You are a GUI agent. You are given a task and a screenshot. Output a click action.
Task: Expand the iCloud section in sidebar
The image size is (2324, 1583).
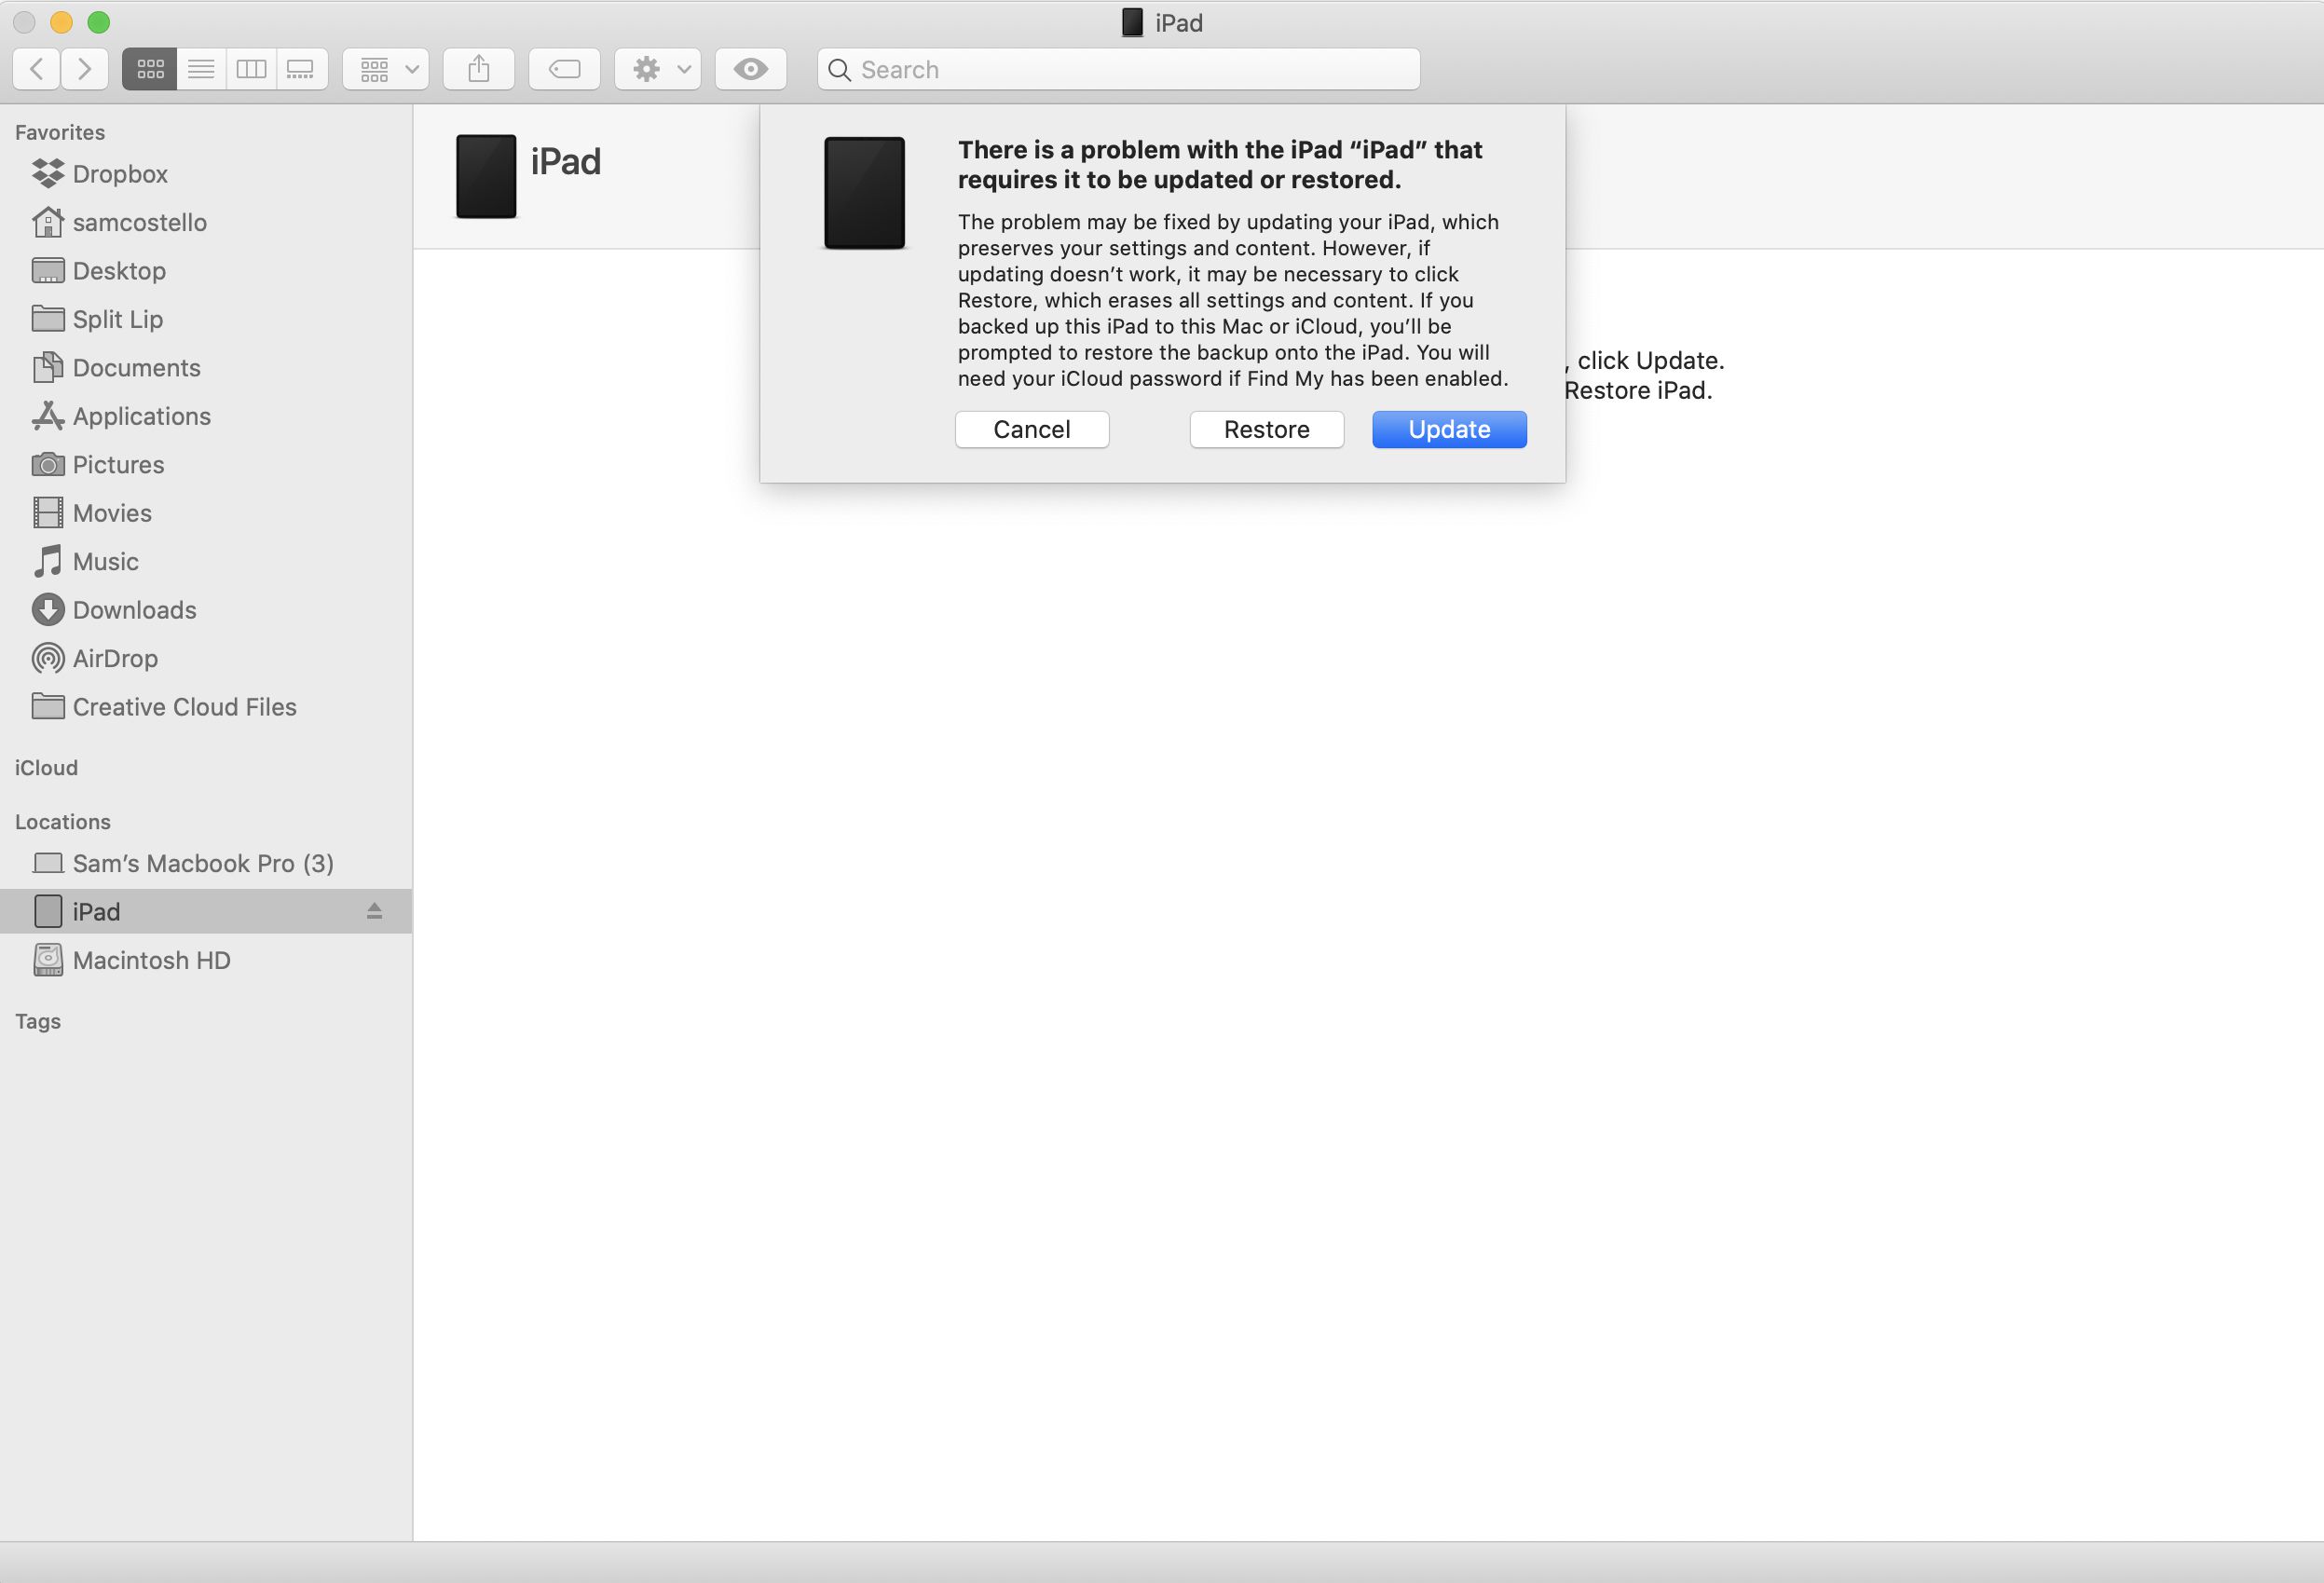tap(46, 766)
